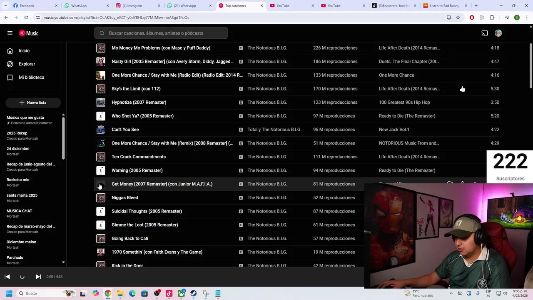Open a new browser tab

(476, 6)
